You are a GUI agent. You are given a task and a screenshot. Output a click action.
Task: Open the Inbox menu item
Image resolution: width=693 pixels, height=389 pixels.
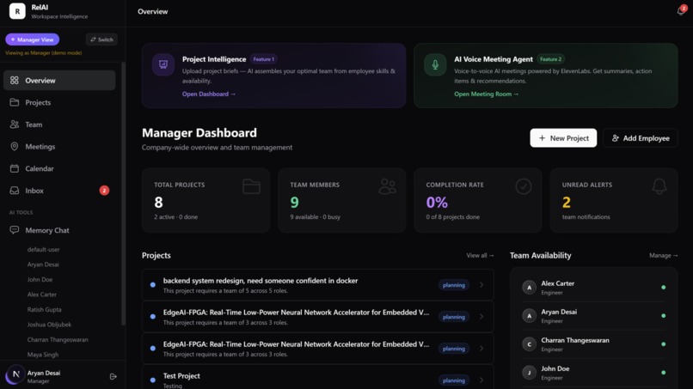click(59, 191)
